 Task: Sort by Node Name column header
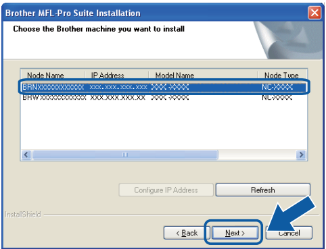tap(45, 76)
